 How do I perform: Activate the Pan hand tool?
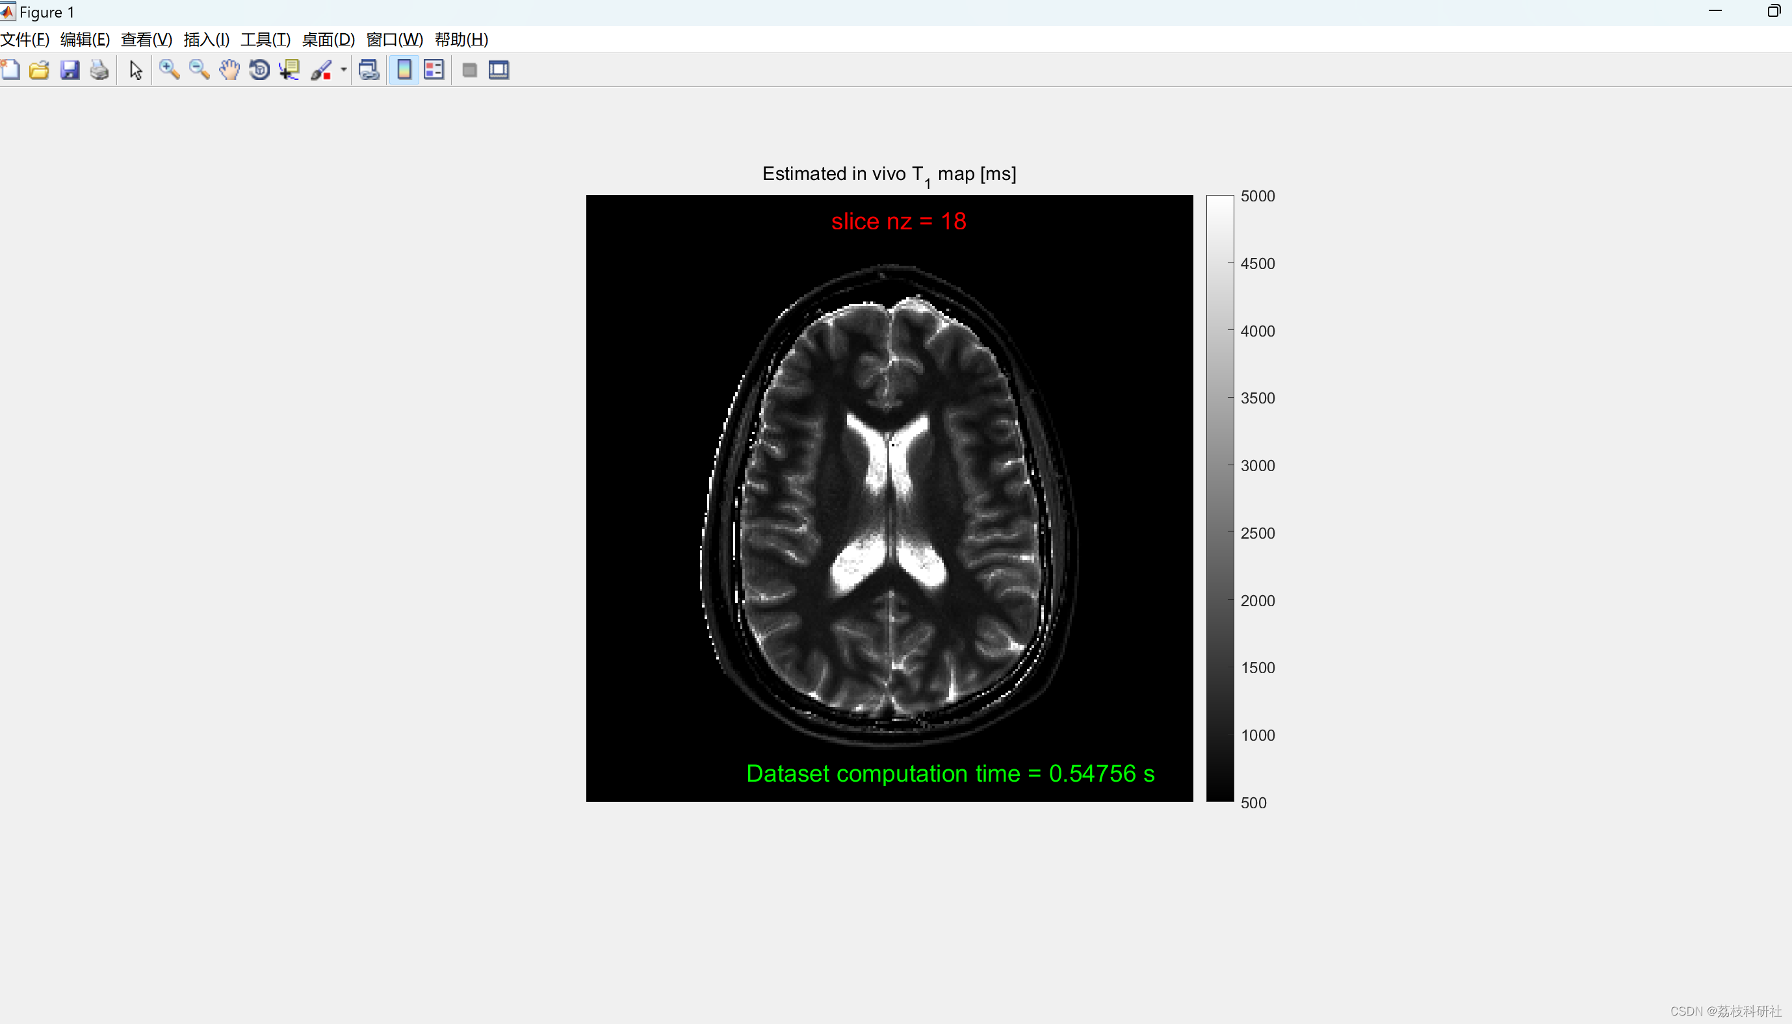(x=229, y=70)
